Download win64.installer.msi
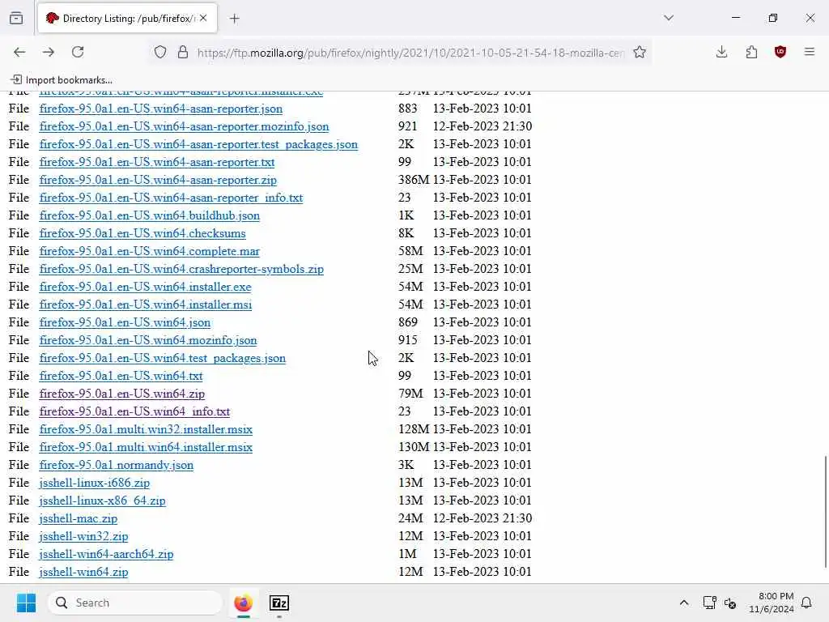Image resolution: width=829 pixels, height=622 pixels. click(146, 305)
